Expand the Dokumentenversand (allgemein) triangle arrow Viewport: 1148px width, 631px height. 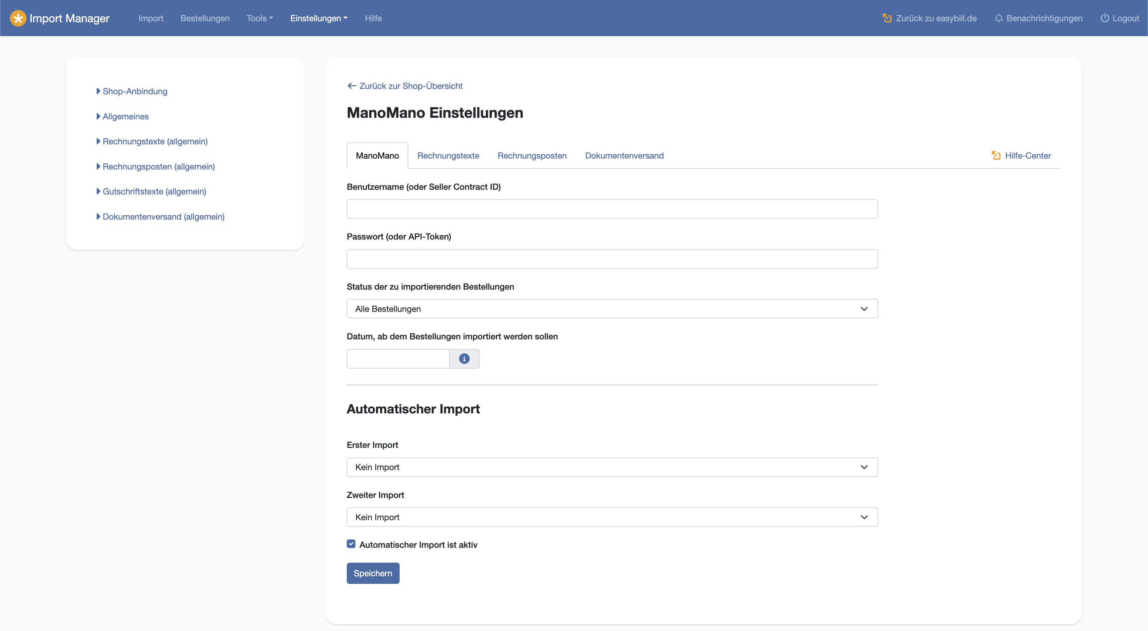pyautogui.click(x=98, y=217)
